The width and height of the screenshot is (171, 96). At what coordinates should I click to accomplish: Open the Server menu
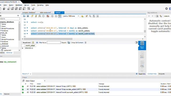click(x=27, y=5)
